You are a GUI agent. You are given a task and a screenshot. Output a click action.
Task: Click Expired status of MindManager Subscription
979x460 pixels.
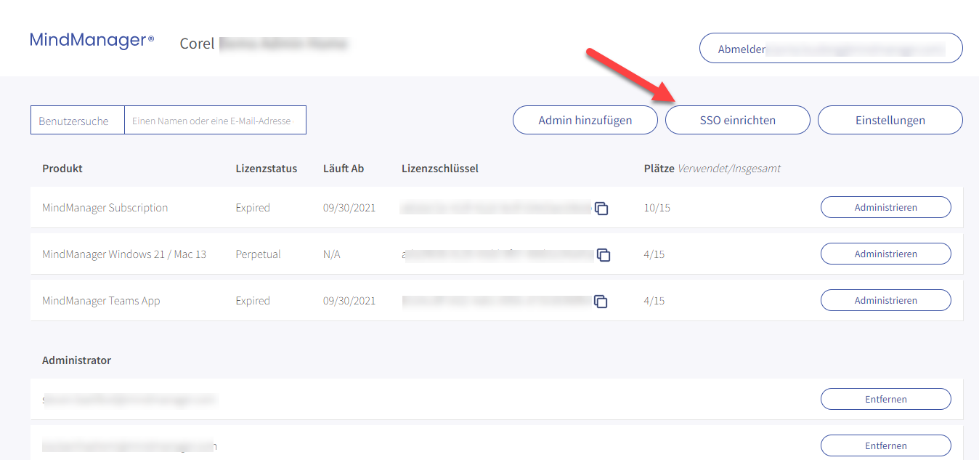click(x=253, y=208)
